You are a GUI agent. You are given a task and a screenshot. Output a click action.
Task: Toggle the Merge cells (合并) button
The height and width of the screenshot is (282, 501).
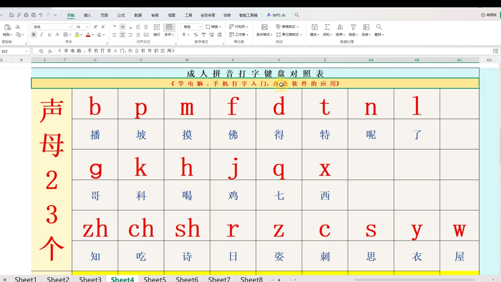click(169, 30)
